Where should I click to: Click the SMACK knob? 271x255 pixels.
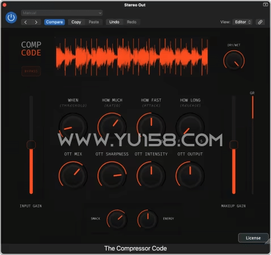(x=117, y=219)
